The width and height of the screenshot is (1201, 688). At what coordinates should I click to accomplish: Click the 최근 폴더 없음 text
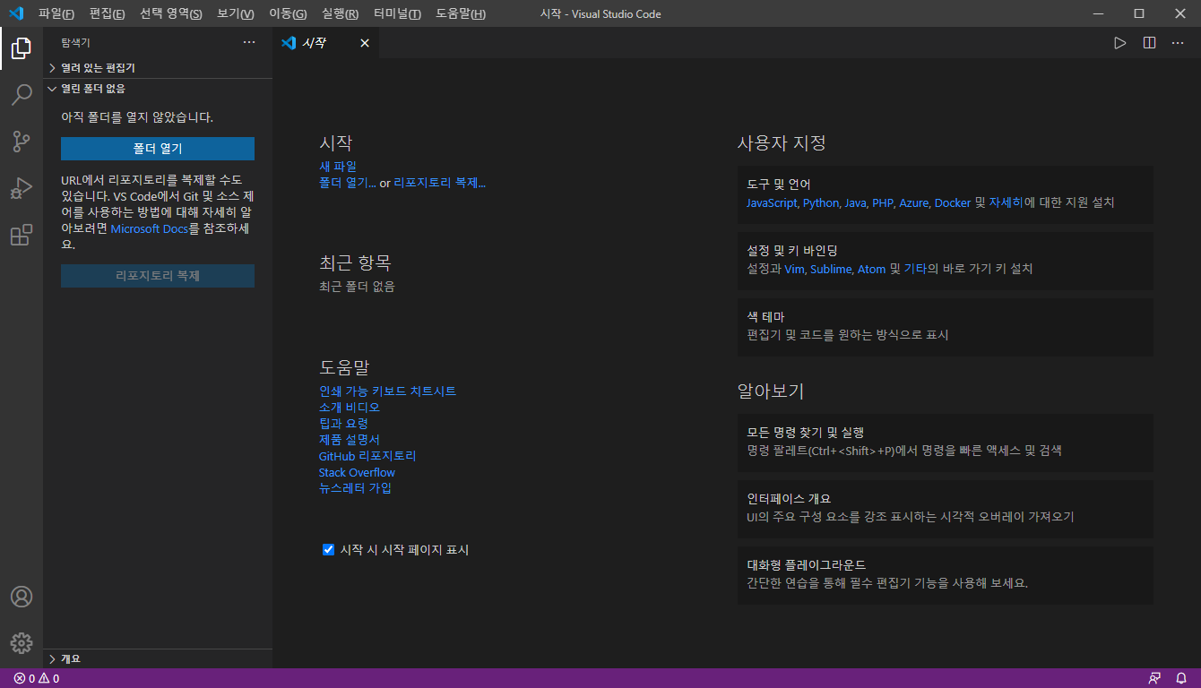(x=357, y=287)
